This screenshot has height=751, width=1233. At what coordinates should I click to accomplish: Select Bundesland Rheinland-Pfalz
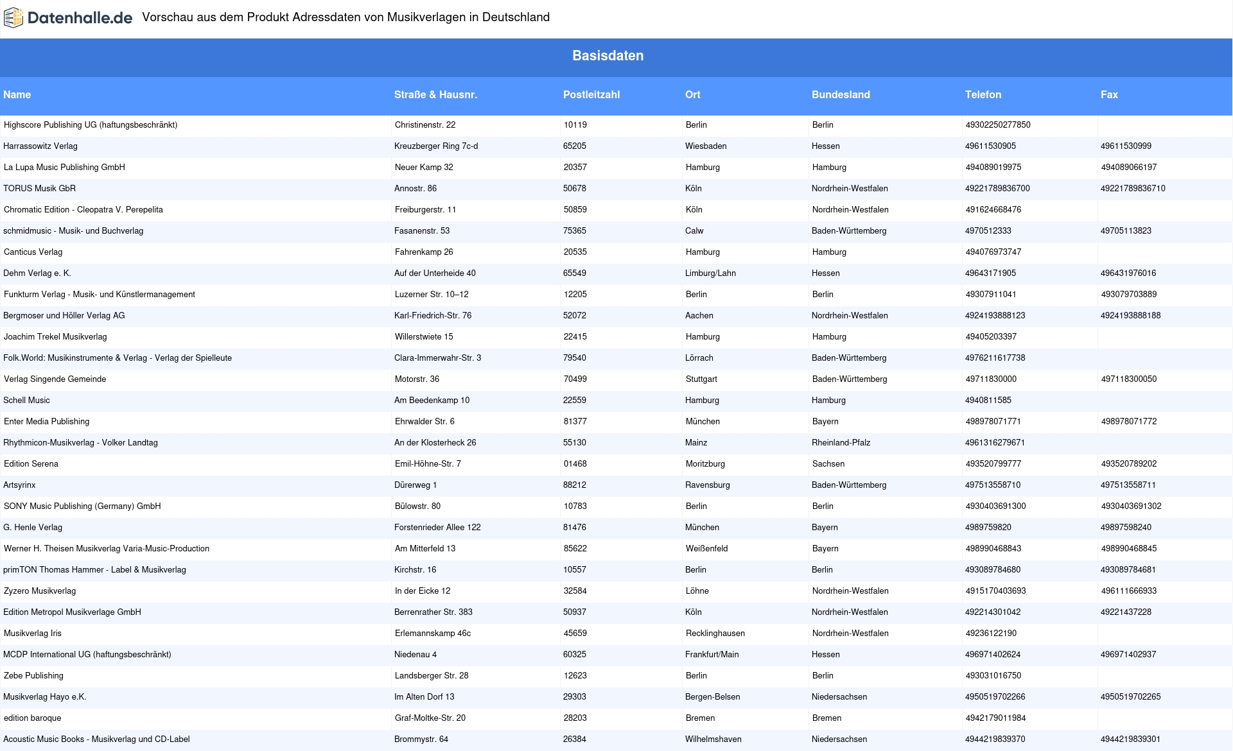[x=841, y=443]
